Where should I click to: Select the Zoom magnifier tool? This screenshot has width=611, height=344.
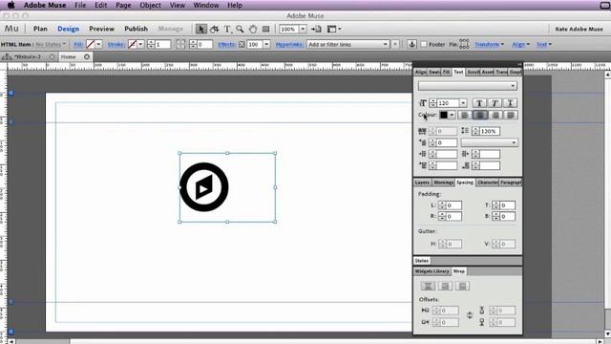[x=240, y=29]
